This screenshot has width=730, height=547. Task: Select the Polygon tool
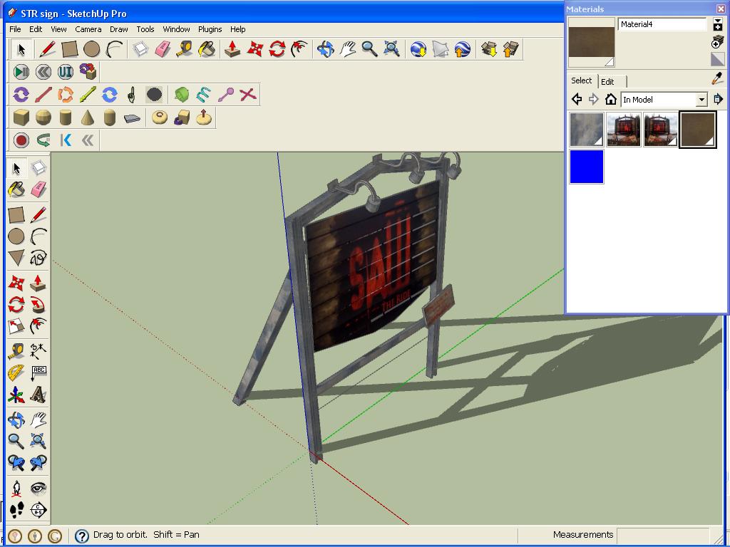click(x=16, y=258)
